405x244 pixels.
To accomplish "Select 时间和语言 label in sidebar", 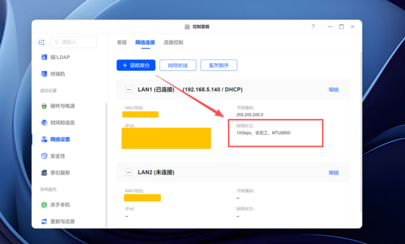I will tap(63, 123).
